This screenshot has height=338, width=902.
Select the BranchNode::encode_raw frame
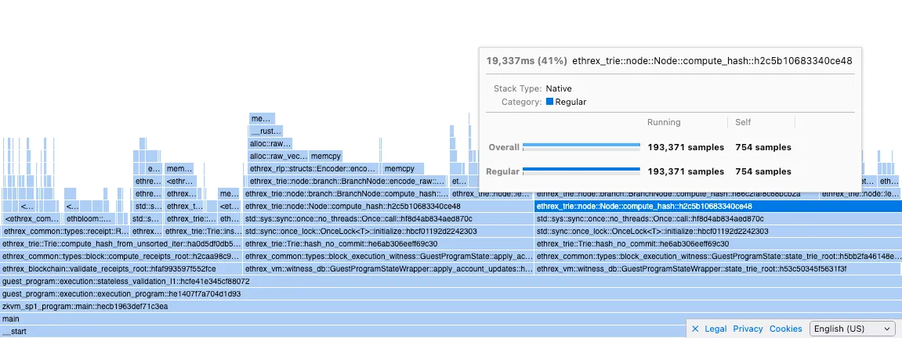point(347,182)
